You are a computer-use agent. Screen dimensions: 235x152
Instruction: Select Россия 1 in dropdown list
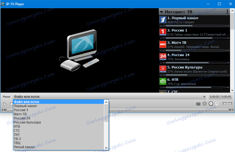pyautogui.click(x=59, y=110)
